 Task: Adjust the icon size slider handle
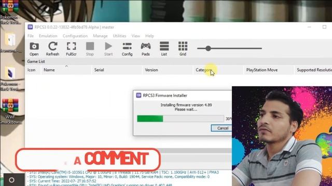point(208,48)
